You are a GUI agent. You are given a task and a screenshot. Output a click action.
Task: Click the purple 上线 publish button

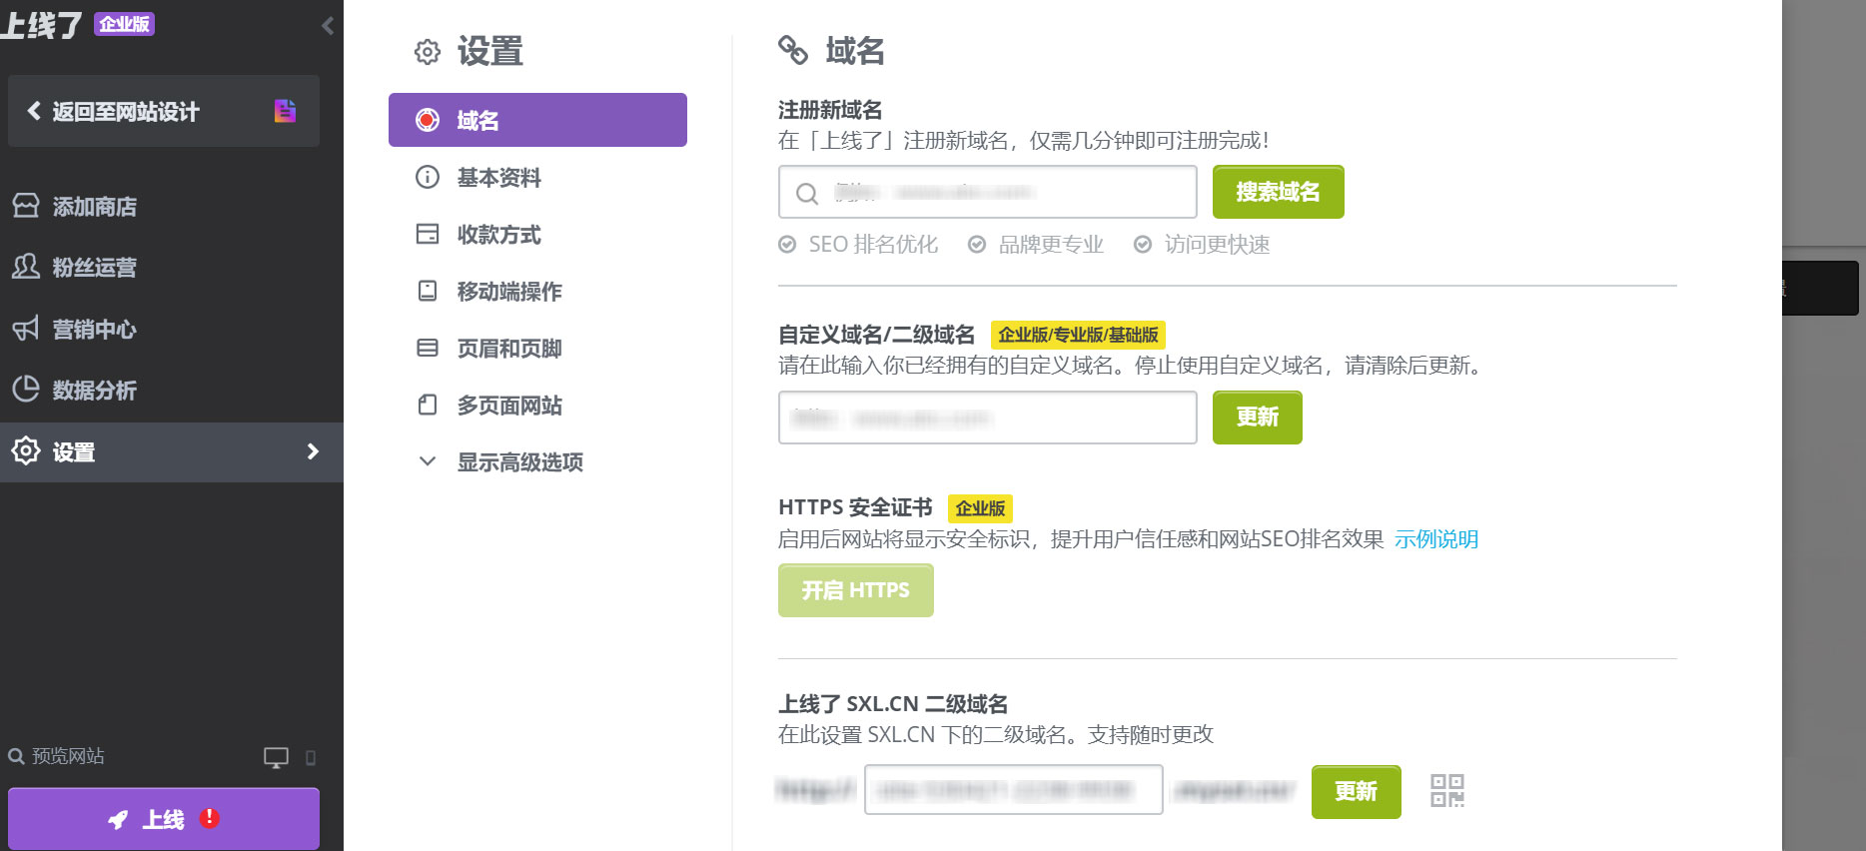point(164,819)
